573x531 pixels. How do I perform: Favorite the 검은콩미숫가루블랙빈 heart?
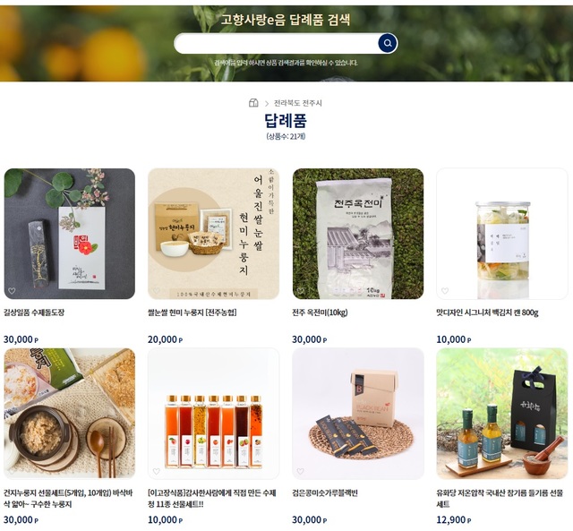pos(301,471)
